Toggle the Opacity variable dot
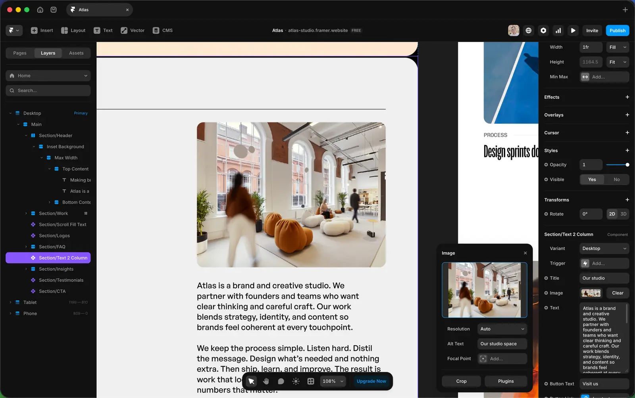This screenshot has height=398, width=635. tap(546, 165)
